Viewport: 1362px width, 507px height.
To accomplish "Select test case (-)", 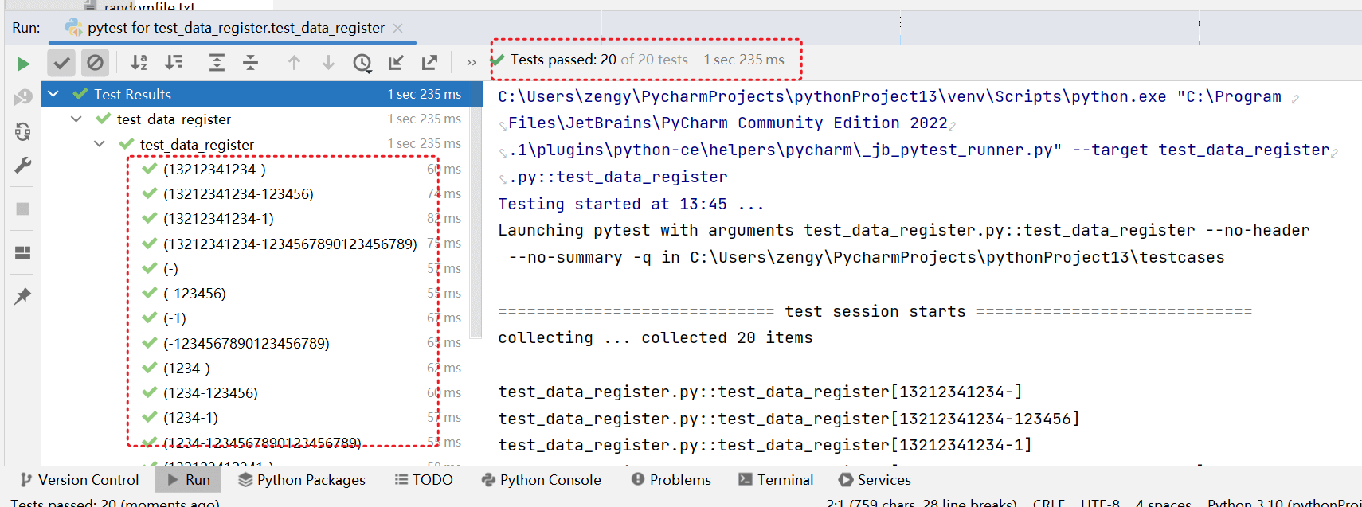I will tap(170, 268).
